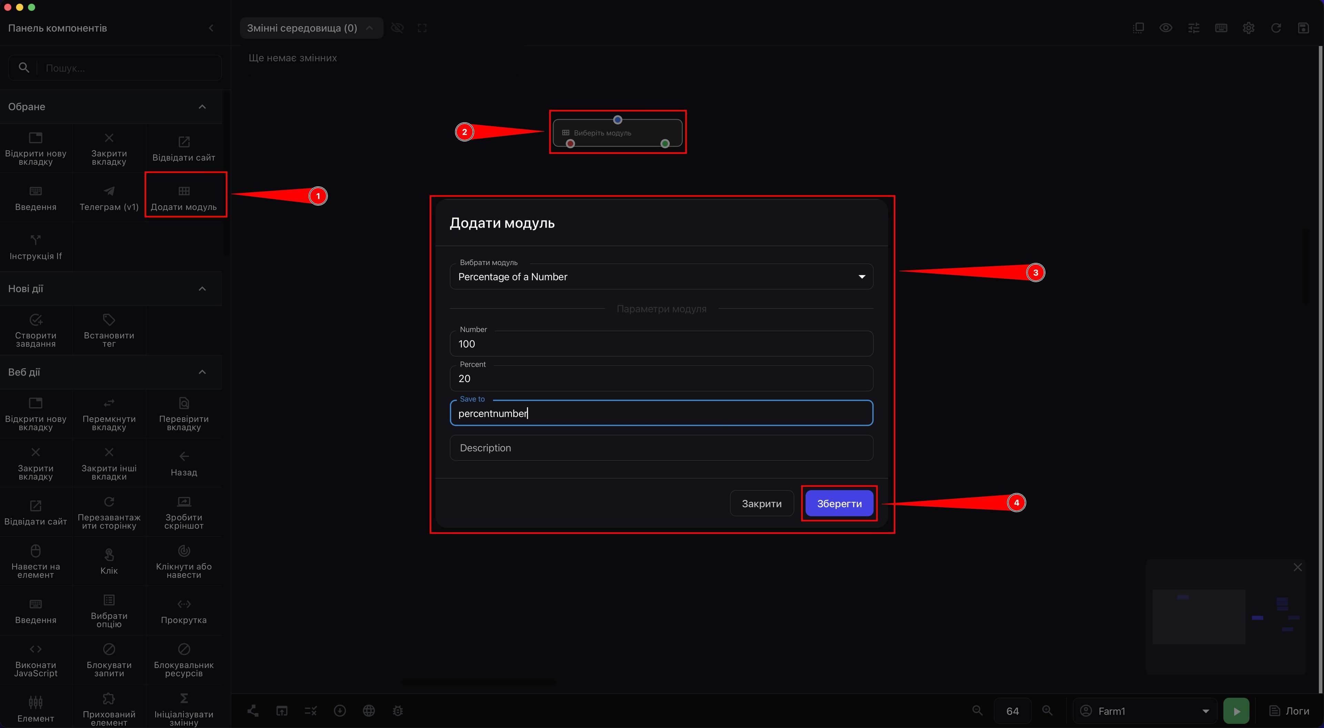Click the Закрити button in dialog
The height and width of the screenshot is (728, 1324).
click(x=762, y=503)
